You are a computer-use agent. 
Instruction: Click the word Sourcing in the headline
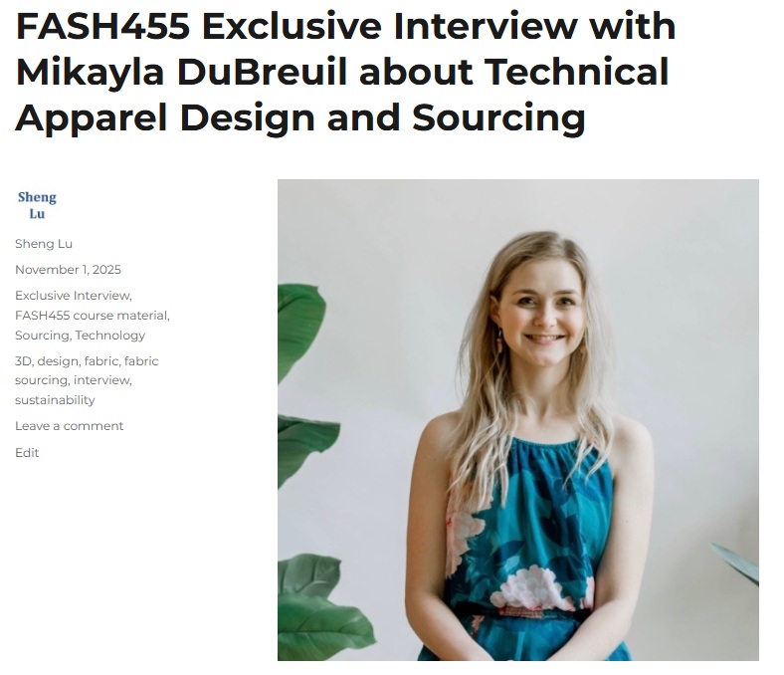[498, 118]
